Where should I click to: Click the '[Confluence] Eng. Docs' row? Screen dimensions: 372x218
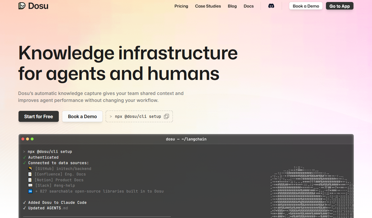[57, 174]
